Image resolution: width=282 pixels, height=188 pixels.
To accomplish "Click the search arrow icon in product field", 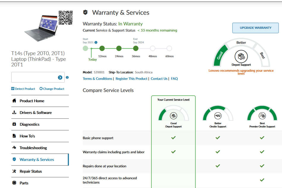I will 60,78.
